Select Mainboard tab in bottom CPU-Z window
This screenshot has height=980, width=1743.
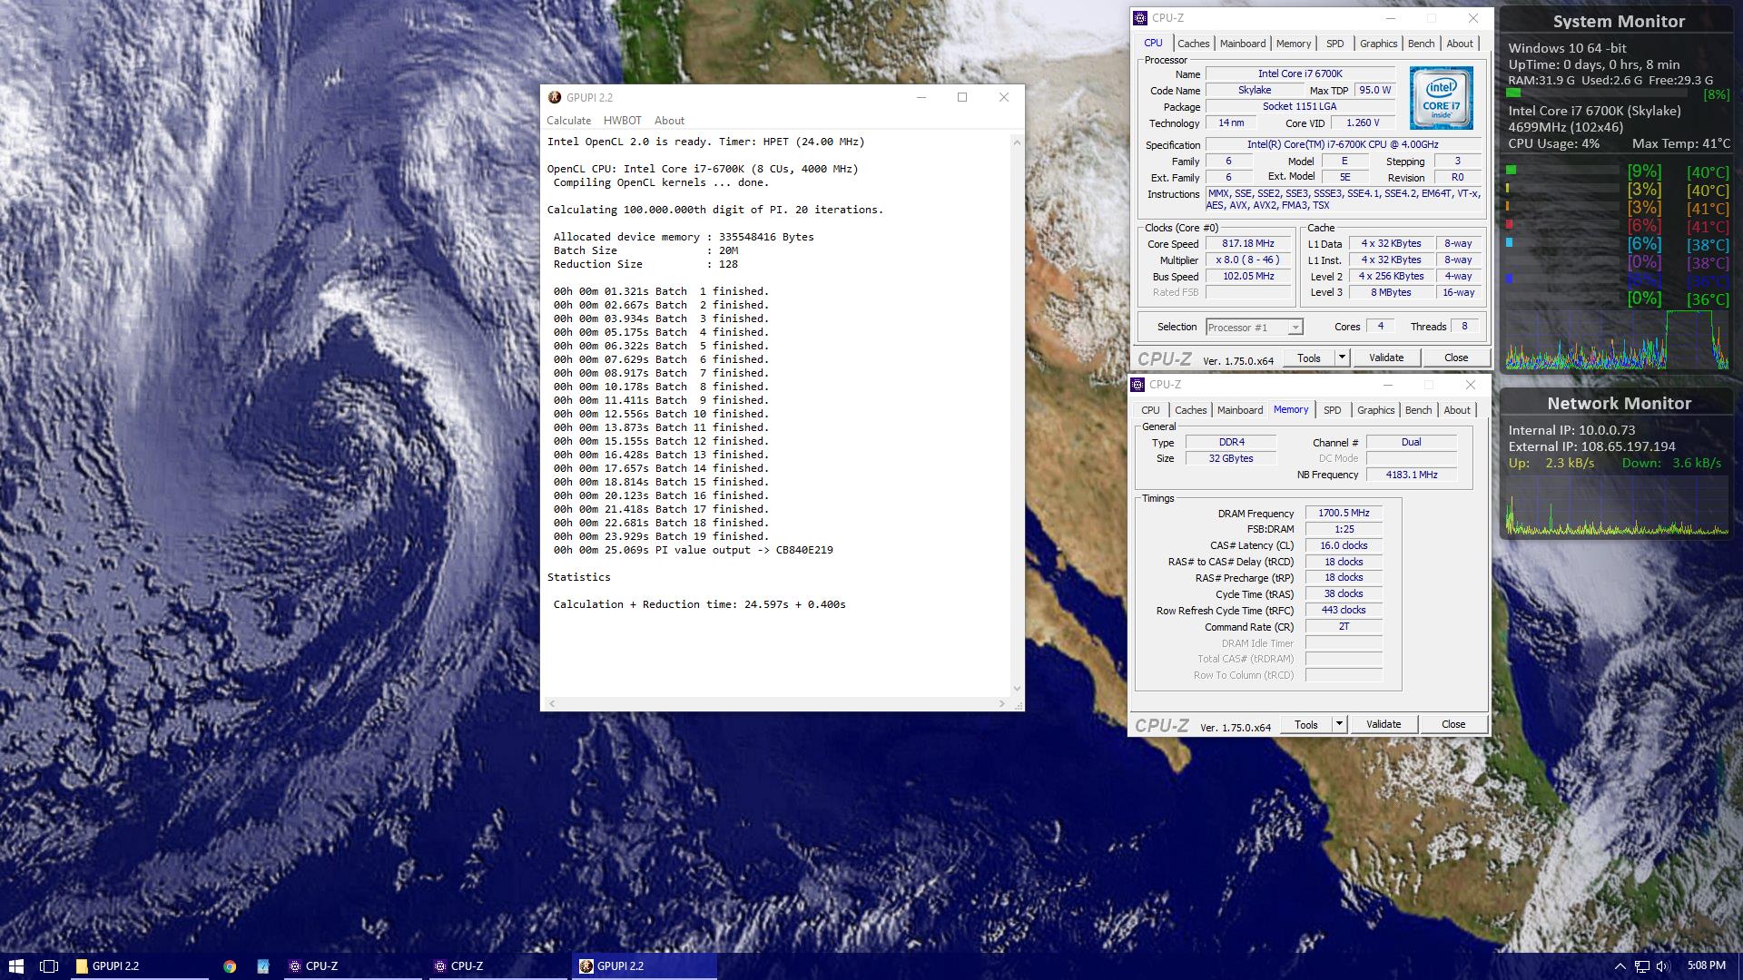click(x=1240, y=410)
